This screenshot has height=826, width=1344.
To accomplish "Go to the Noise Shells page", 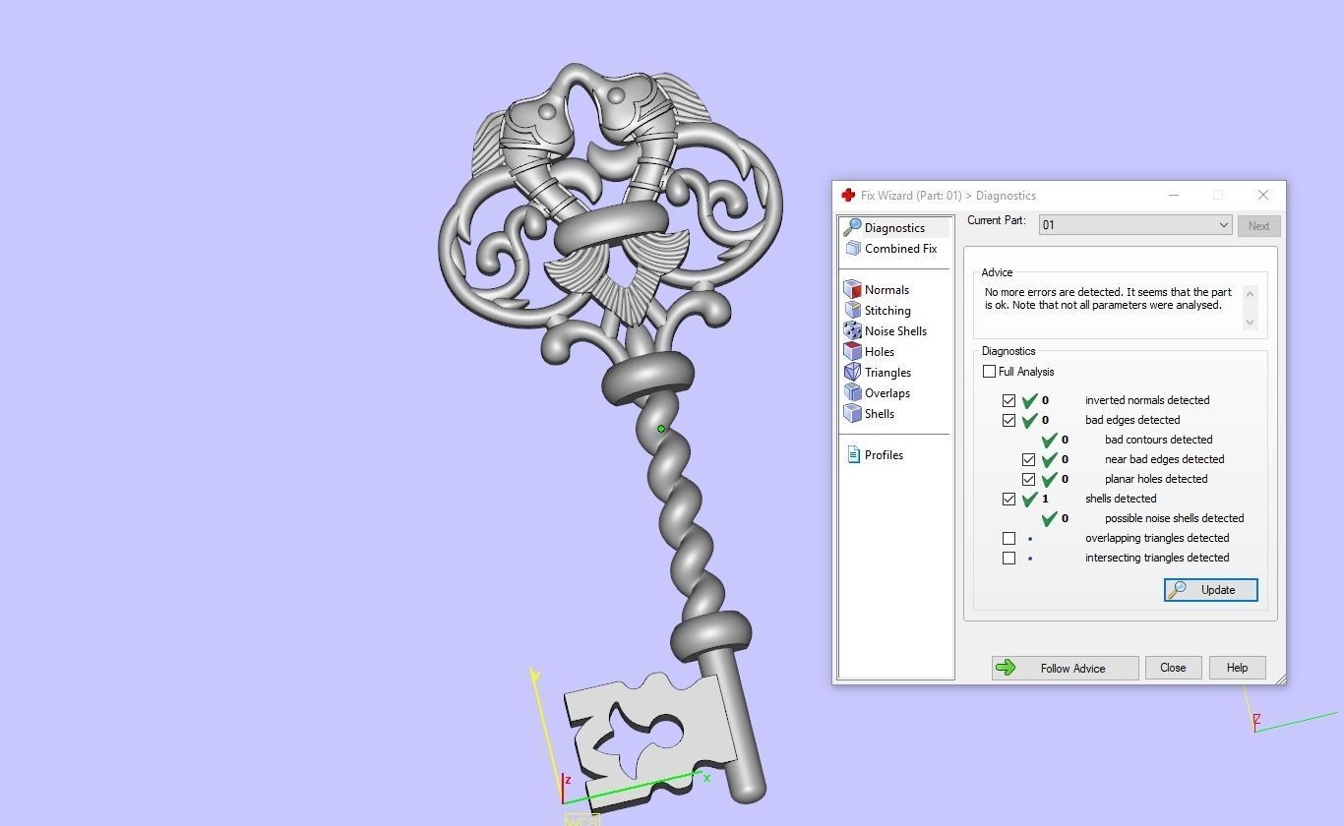I will coord(895,331).
